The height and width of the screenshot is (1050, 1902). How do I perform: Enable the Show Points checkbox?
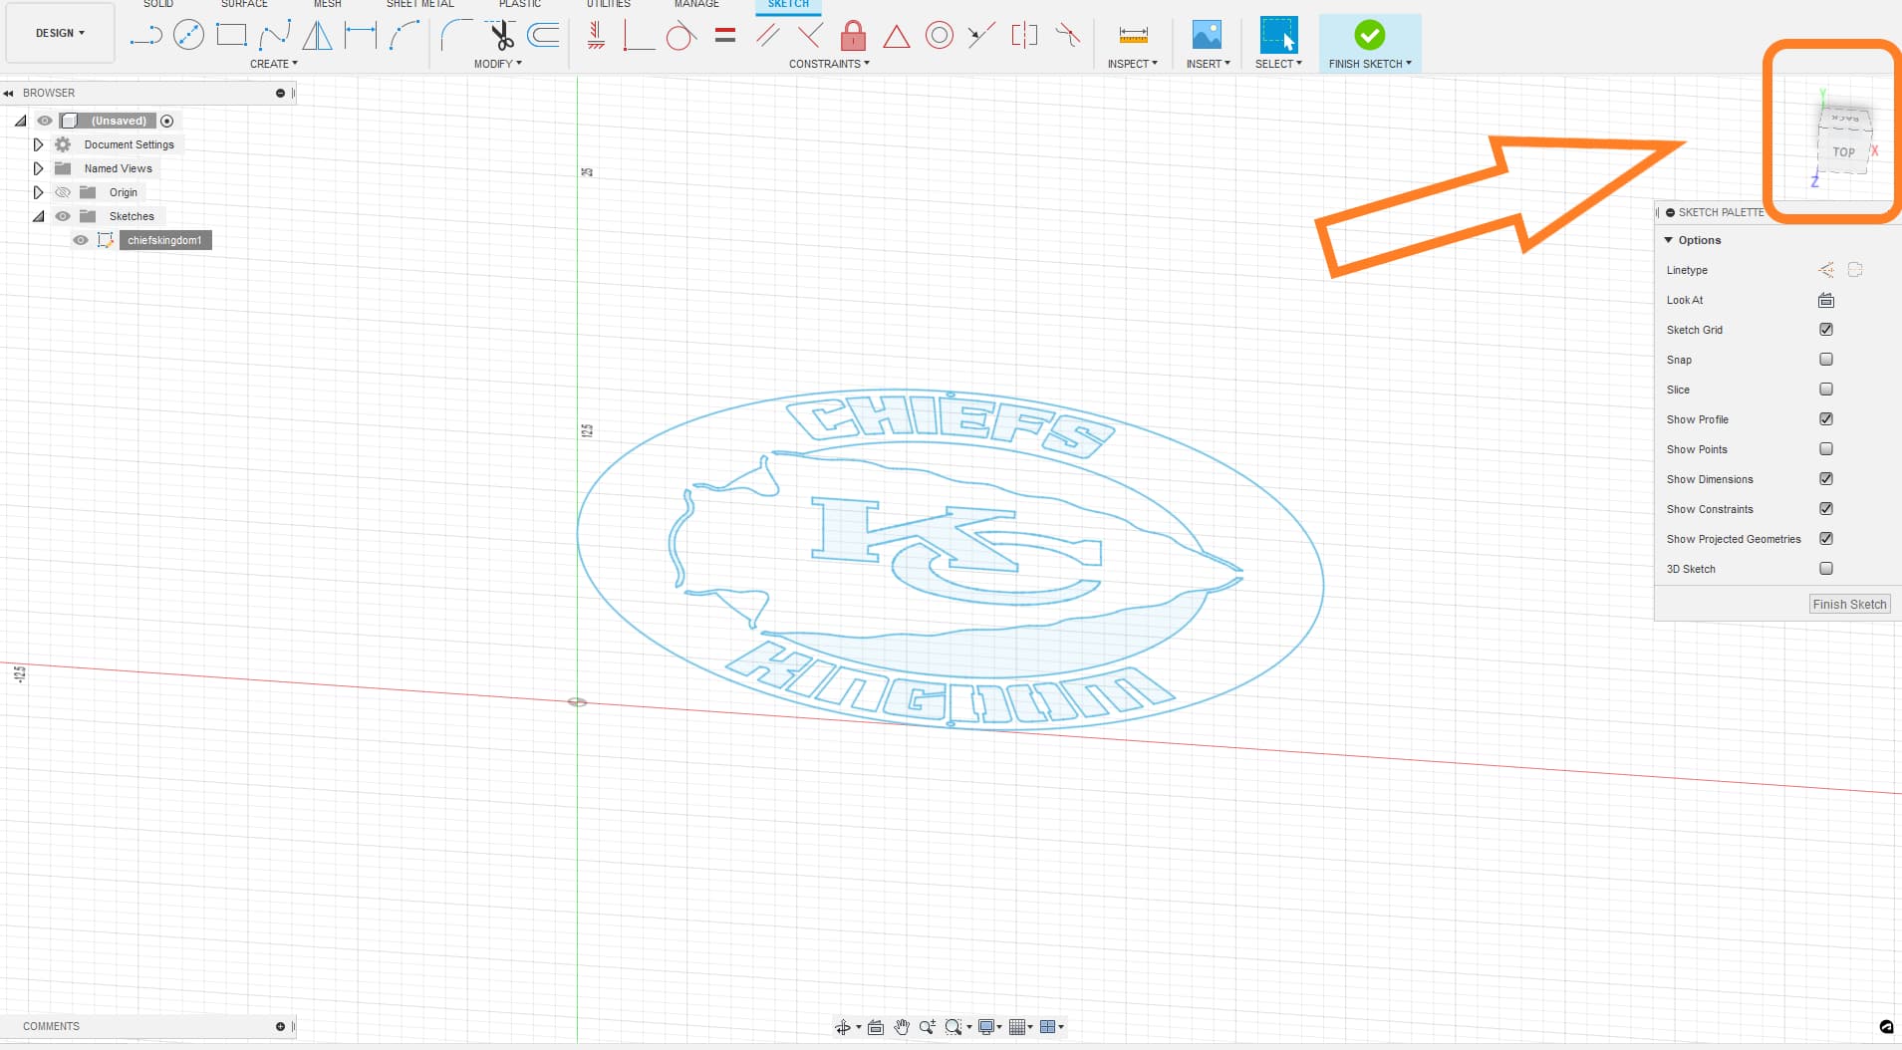[x=1826, y=449]
